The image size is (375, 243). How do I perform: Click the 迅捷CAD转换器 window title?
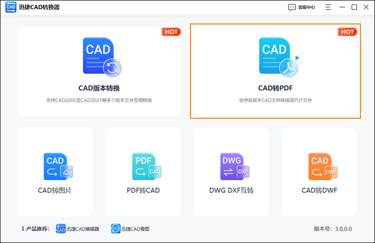pos(39,7)
